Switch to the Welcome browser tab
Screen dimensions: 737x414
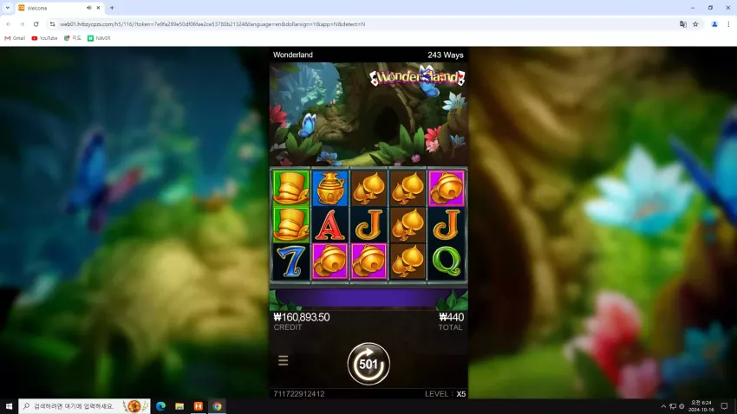point(54,8)
